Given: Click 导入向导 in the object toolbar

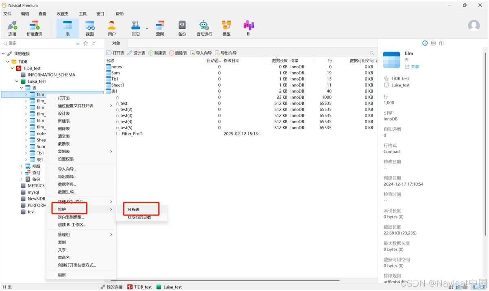Looking at the screenshot, I should [x=201, y=53].
